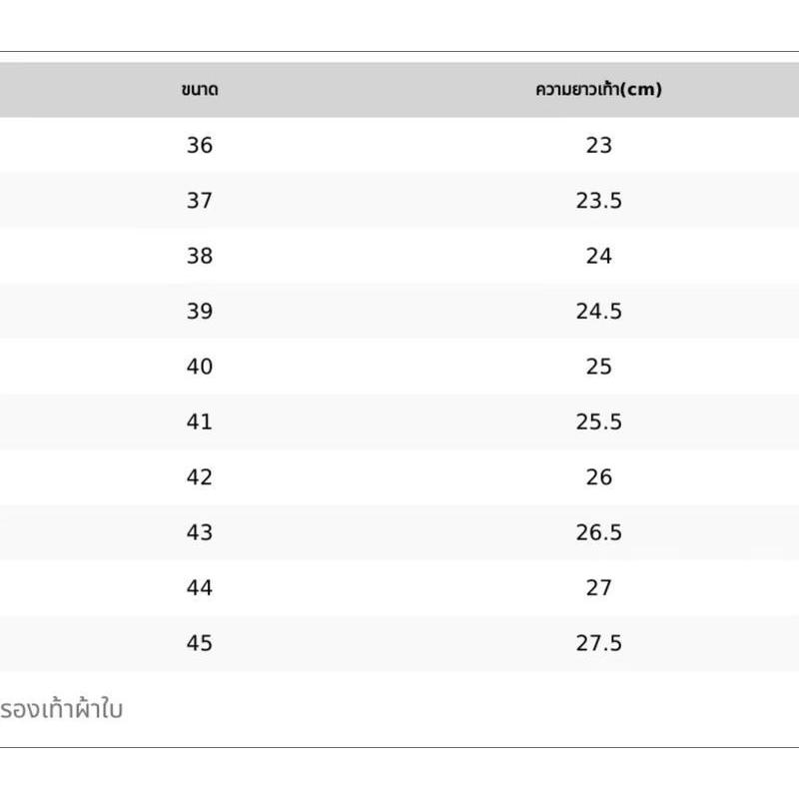Click the 23.5 foot length value

(x=598, y=201)
